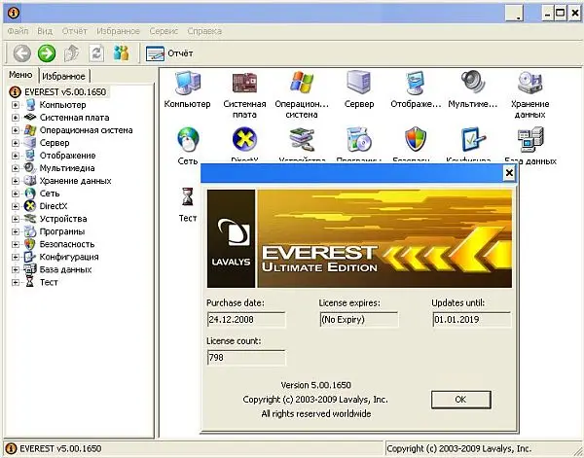Select База данных in the tree
584x458 pixels.
coord(65,269)
